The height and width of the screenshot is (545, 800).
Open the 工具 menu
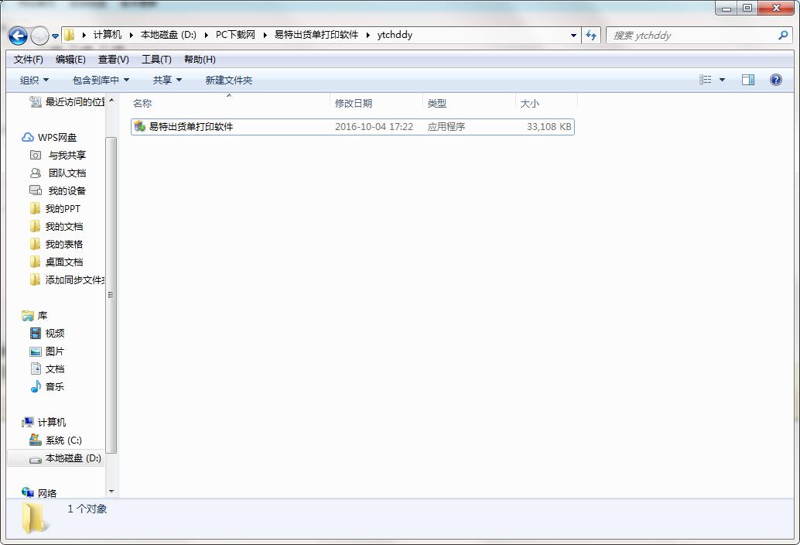(156, 59)
